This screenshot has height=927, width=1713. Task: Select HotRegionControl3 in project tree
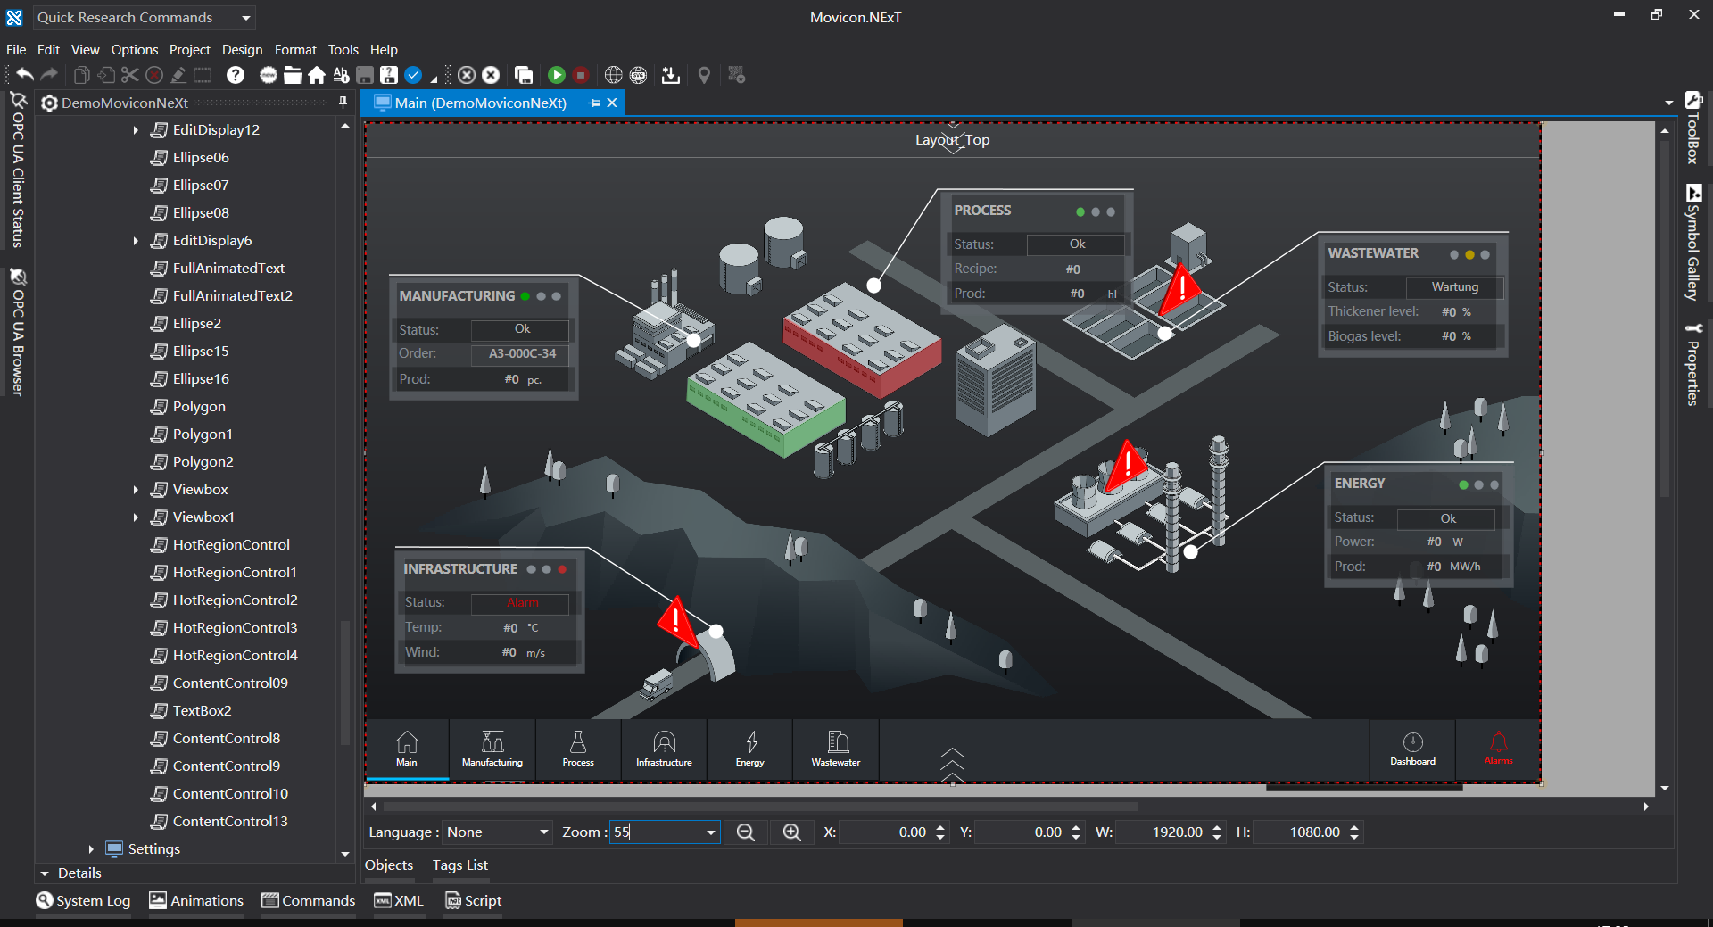coord(235,628)
